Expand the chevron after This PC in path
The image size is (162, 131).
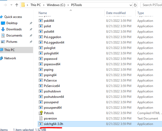[x=44, y=5]
